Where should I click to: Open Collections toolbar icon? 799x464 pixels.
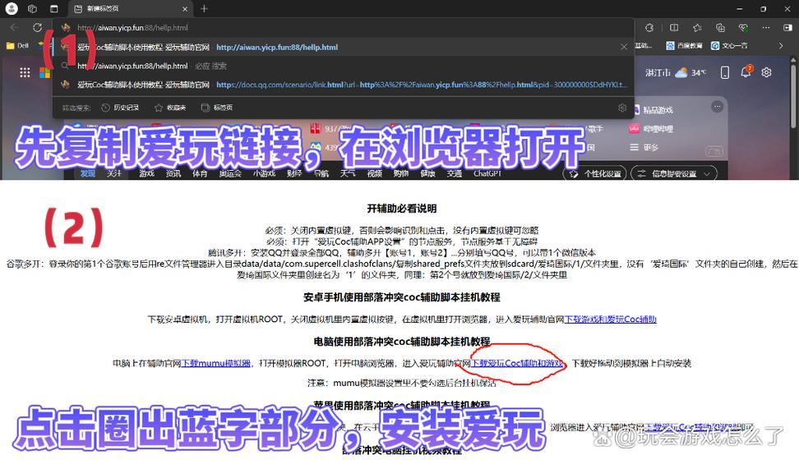pos(720,27)
